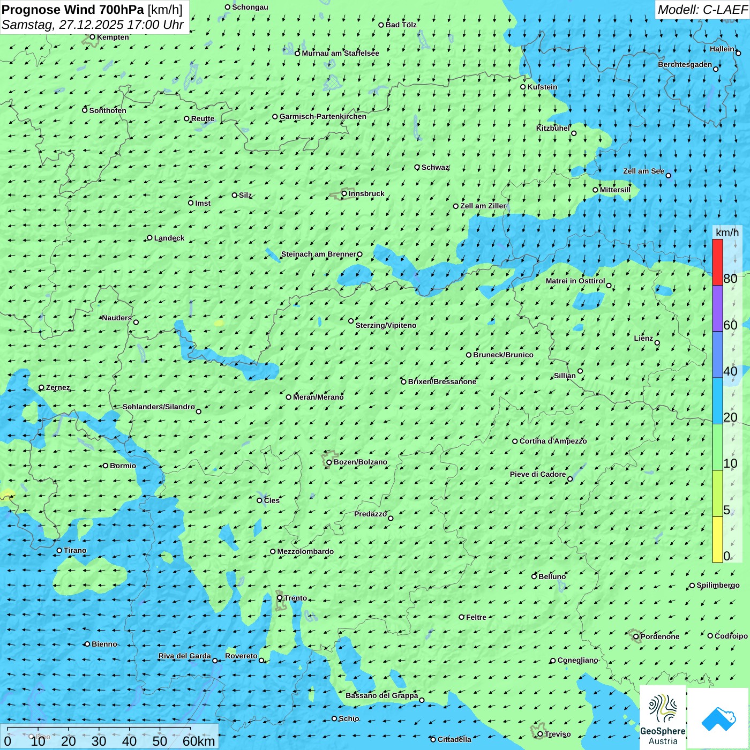Select the Bozen/Bolzano city marker
The width and height of the screenshot is (750, 750).
pos(329,462)
